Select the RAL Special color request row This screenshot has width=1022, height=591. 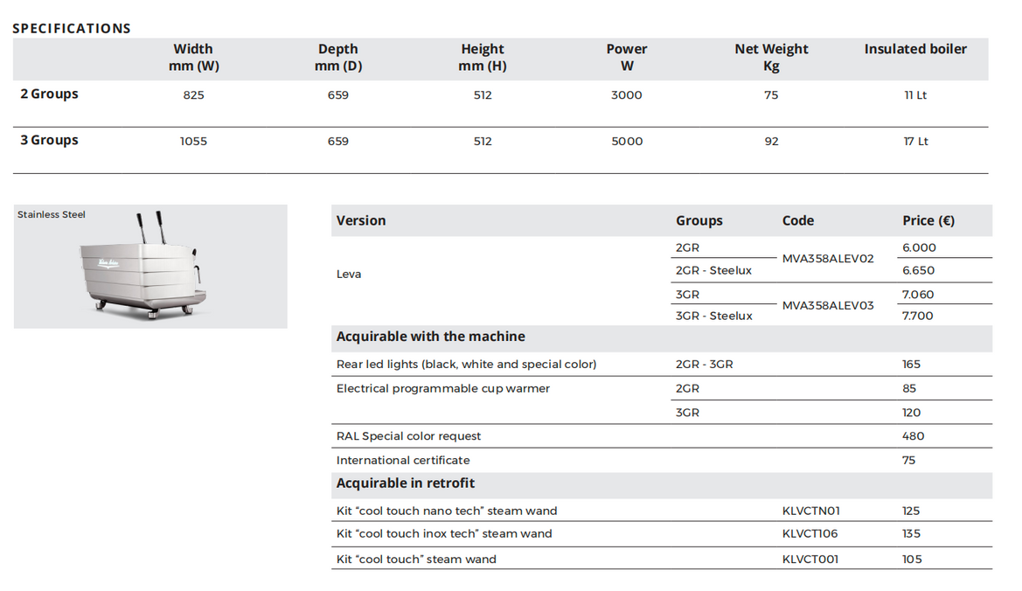click(x=662, y=436)
